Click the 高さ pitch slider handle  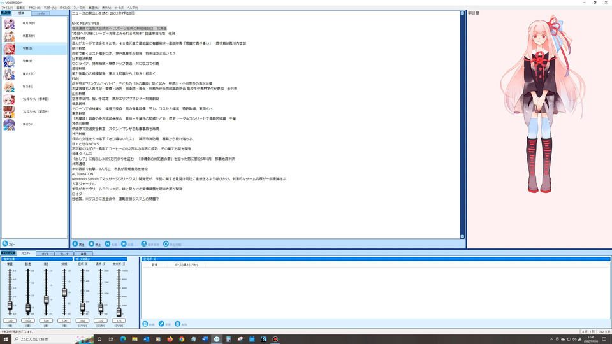(x=46, y=299)
